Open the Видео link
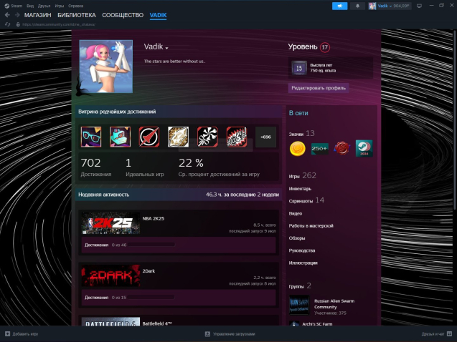This screenshot has width=457, height=342. point(296,213)
